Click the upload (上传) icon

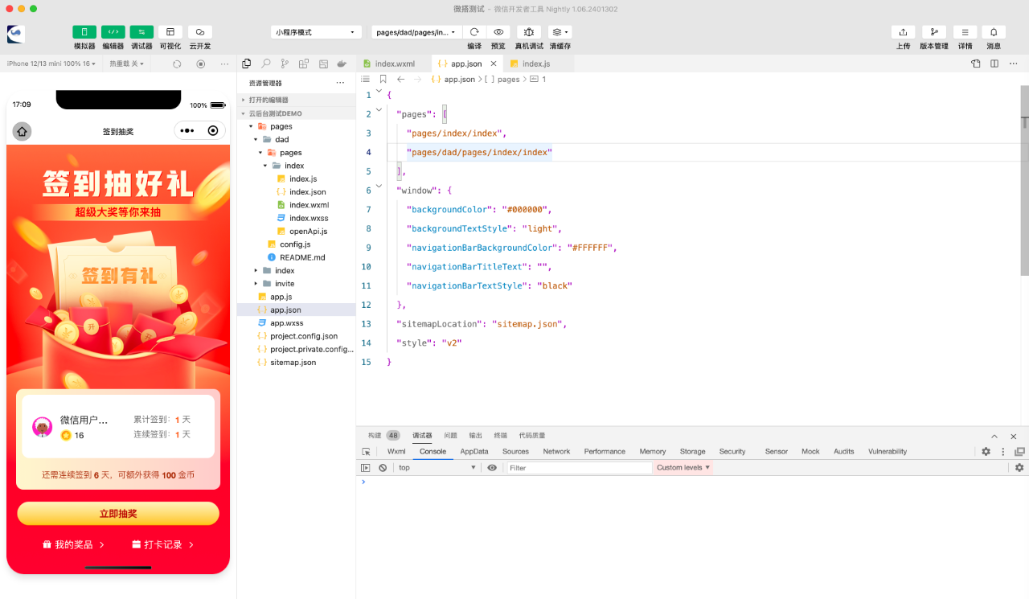(903, 32)
